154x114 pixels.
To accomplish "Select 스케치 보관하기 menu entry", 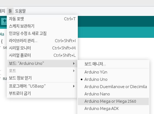I will pos(42,26).
